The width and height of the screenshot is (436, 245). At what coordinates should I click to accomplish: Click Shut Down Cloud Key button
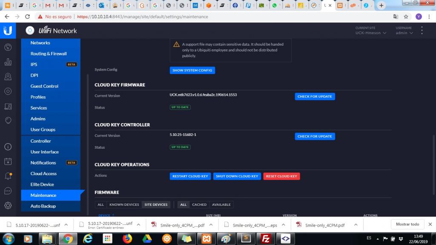pos(237,176)
